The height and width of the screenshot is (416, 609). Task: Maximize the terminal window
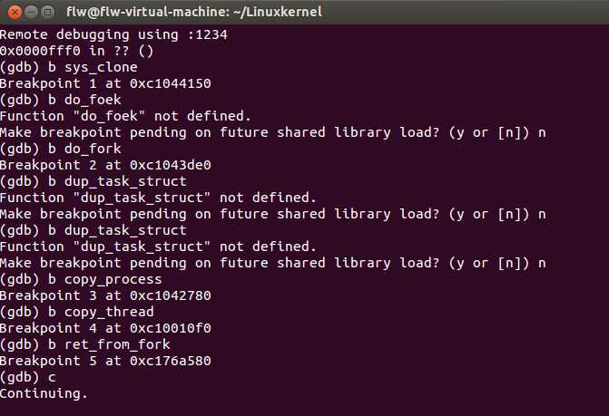tap(48, 13)
